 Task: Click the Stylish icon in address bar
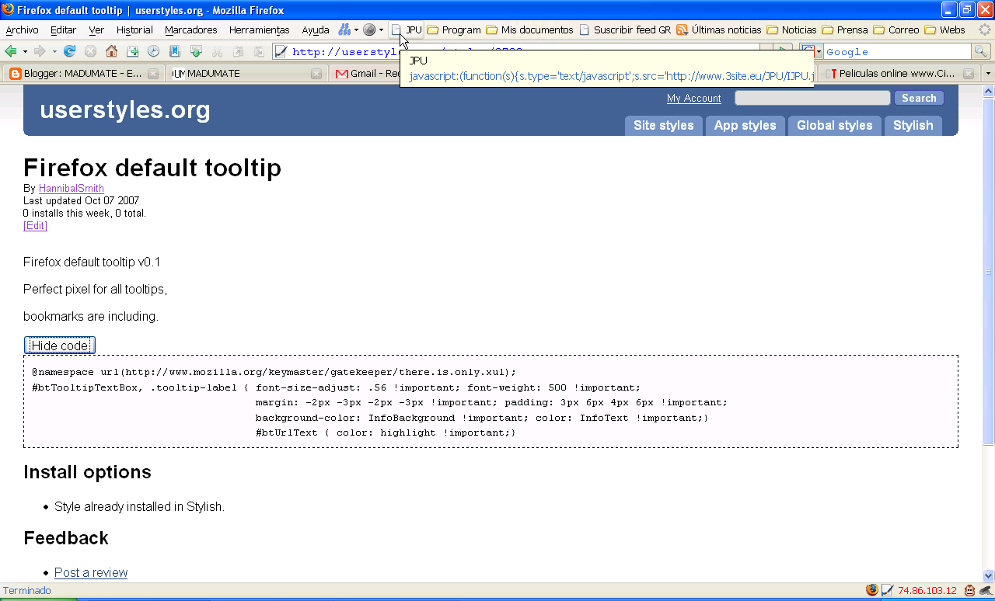click(x=281, y=52)
